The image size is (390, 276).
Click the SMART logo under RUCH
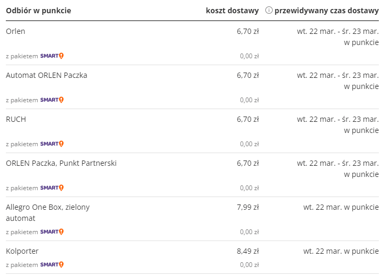click(x=52, y=144)
